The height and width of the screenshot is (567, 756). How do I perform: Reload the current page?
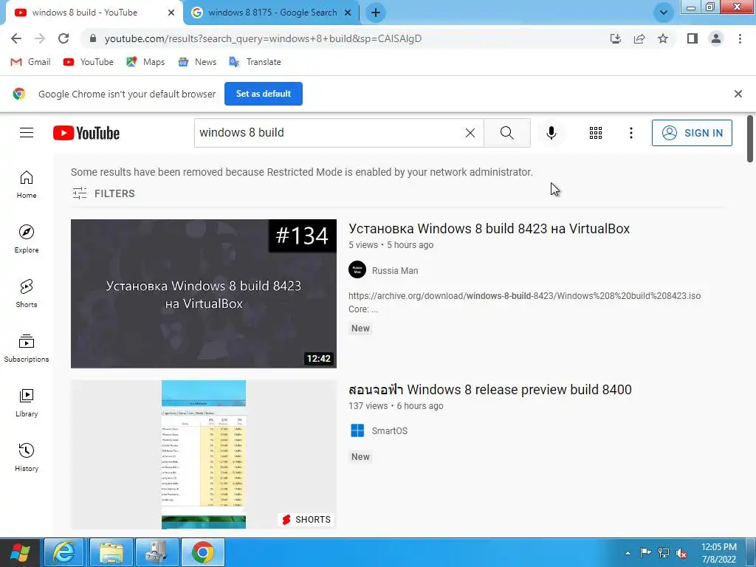coord(63,38)
